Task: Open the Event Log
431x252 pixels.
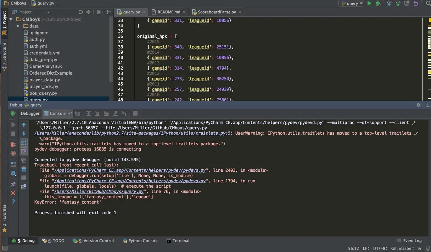Action: [409, 241]
